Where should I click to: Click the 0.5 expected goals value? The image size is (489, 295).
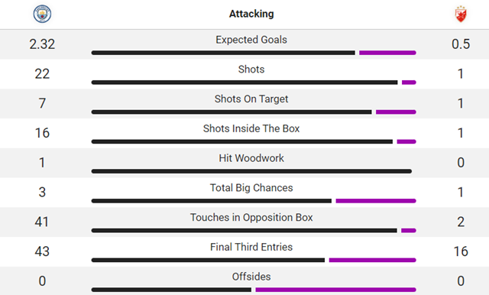click(x=461, y=44)
